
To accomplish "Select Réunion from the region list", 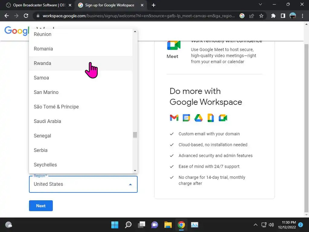I will [x=81, y=34].
